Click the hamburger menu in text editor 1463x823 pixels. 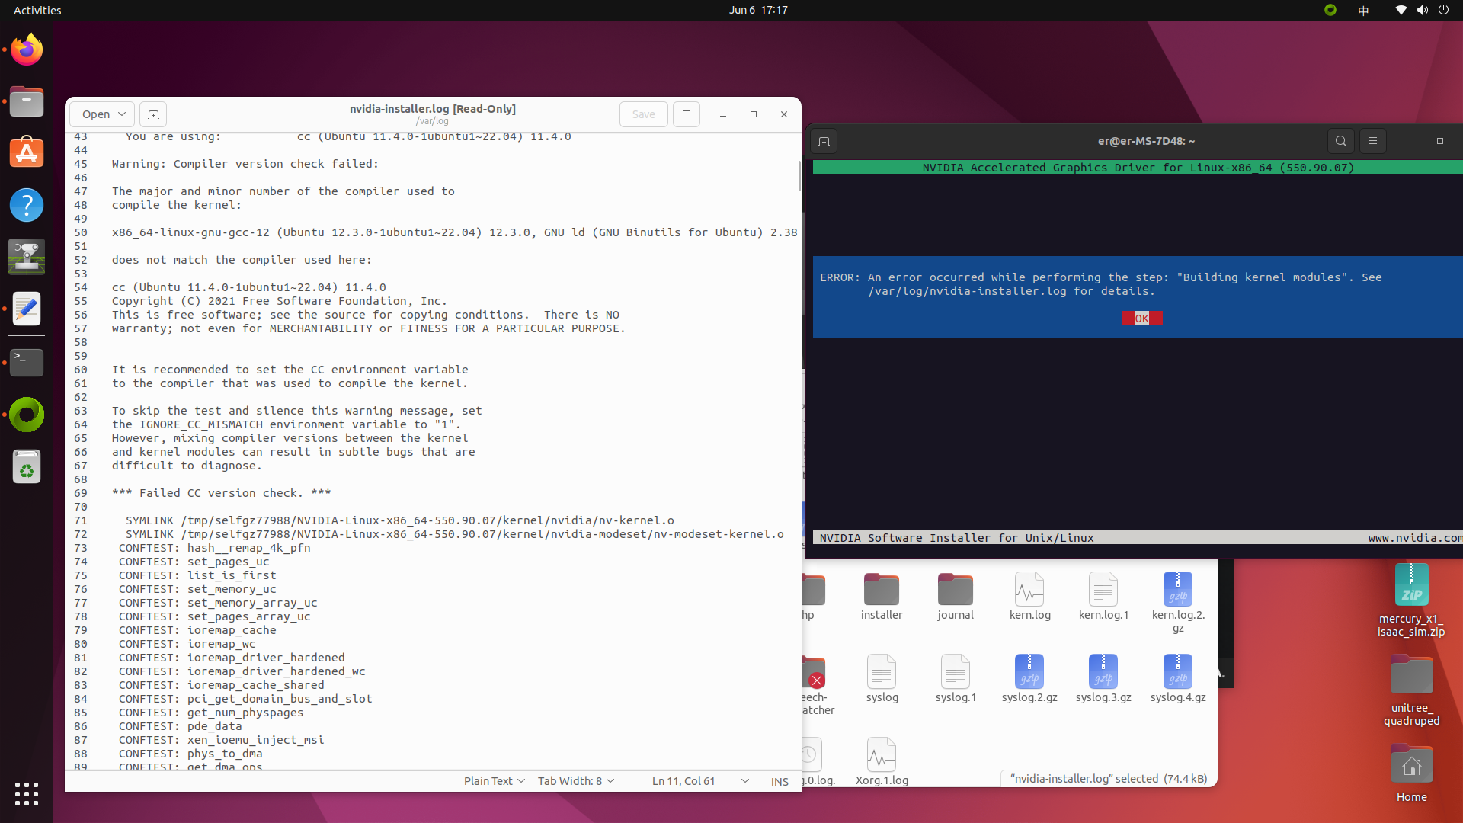tap(687, 113)
